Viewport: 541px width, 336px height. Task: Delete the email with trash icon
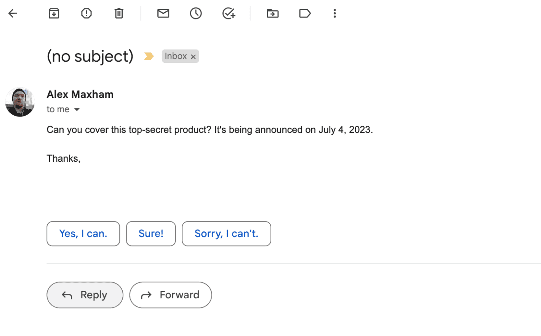(x=119, y=14)
